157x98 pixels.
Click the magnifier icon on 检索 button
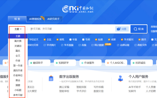(x=135, y=29)
